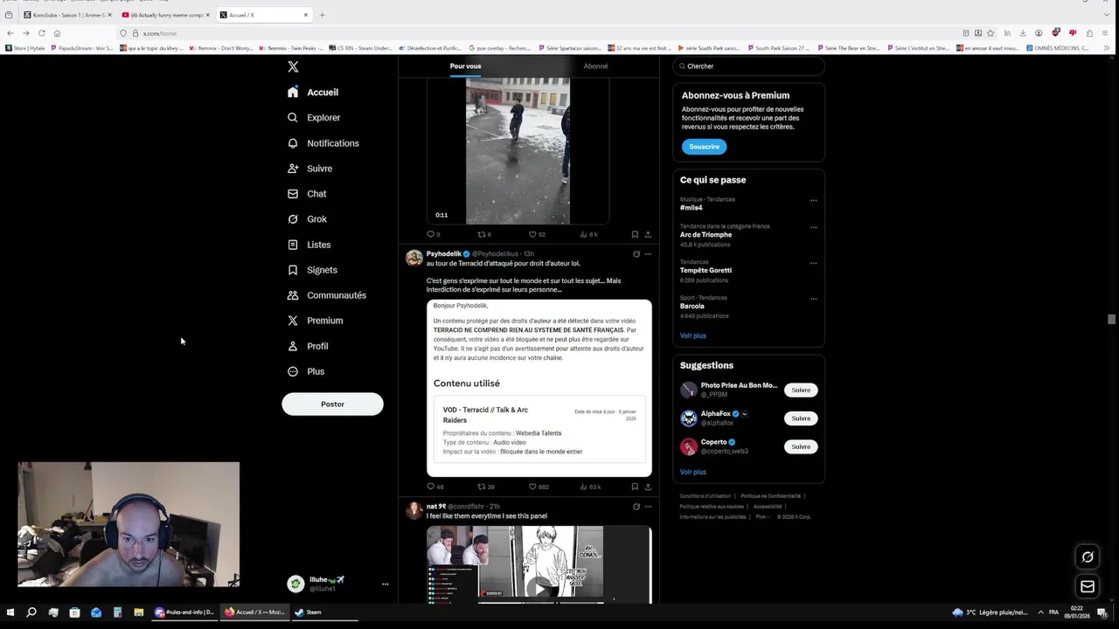Open Suivre in the sidebar
The image size is (1119, 629).
pos(309,169)
